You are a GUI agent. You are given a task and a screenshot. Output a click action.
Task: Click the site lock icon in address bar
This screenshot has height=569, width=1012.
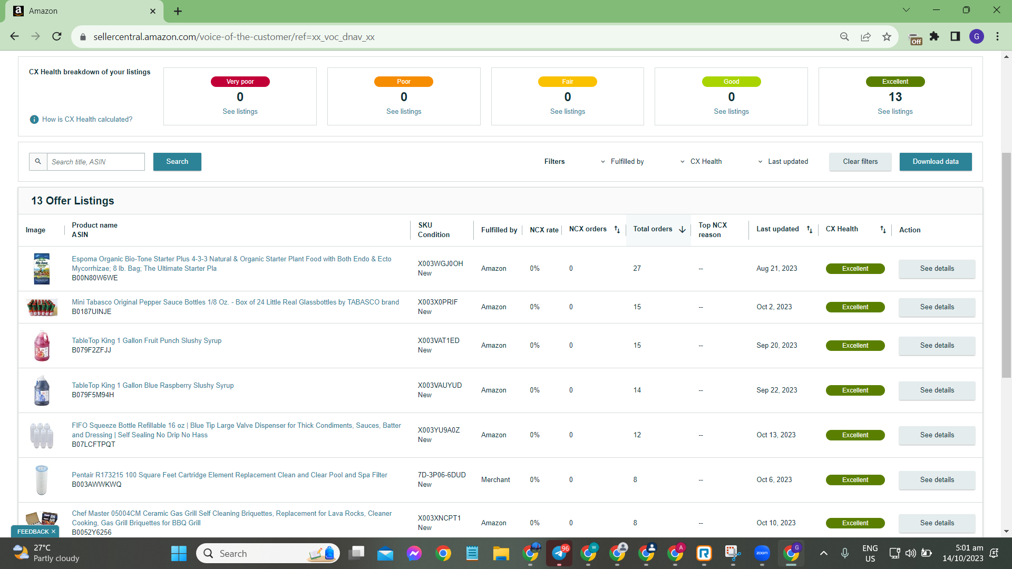83,37
